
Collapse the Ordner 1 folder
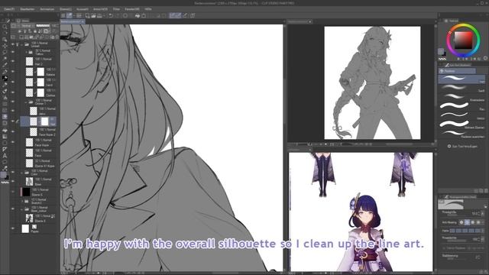(x=26, y=102)
